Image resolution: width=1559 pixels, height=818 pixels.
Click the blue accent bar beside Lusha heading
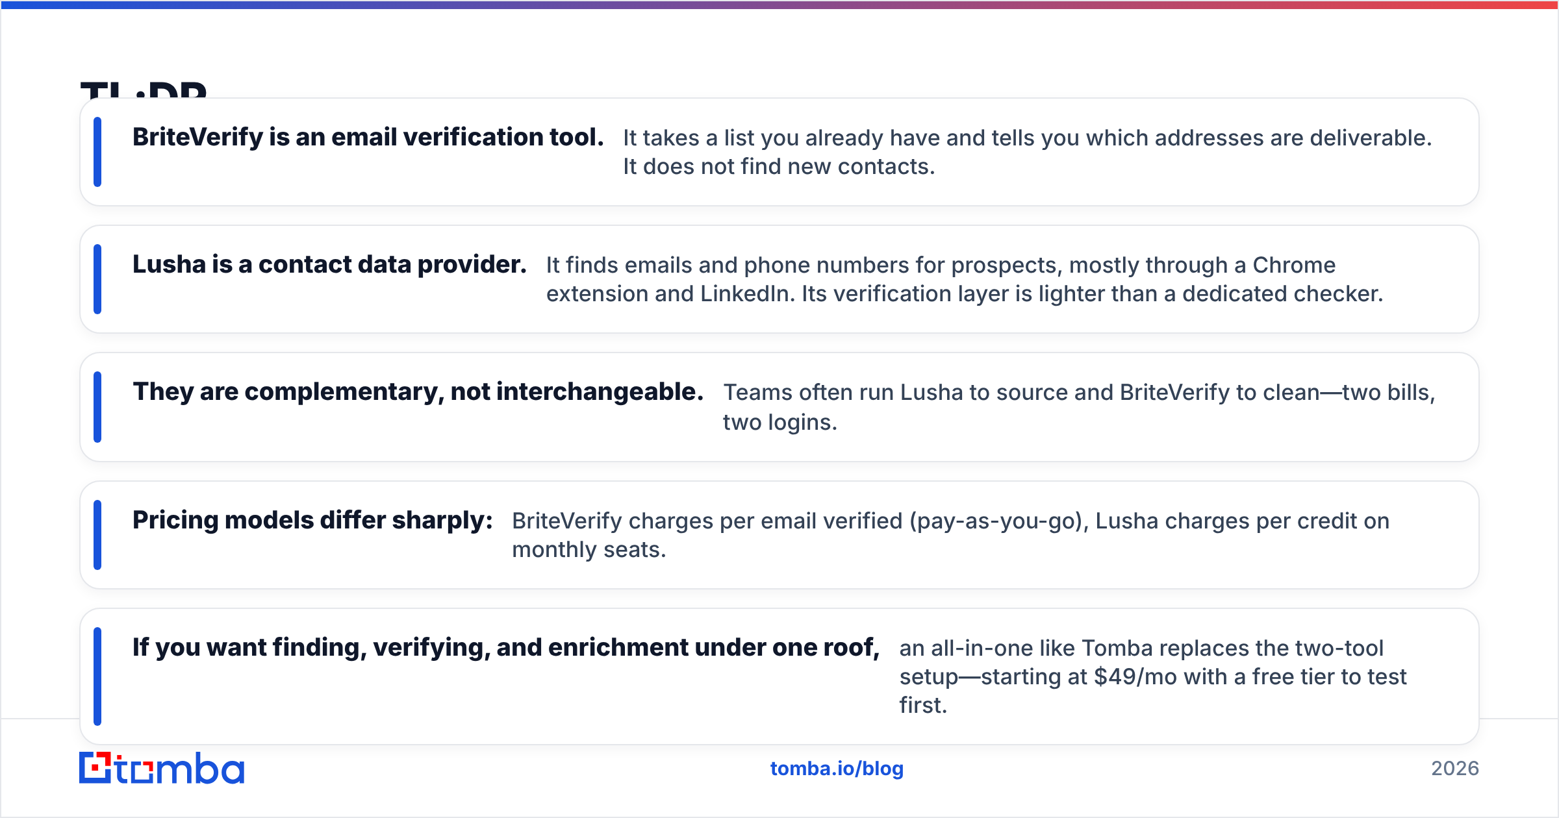coord(97,279)
